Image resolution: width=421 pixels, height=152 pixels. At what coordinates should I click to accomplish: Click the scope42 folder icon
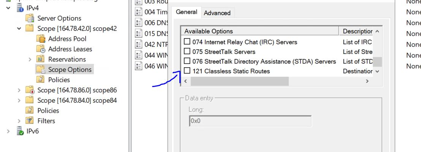(x=30, y=28)
